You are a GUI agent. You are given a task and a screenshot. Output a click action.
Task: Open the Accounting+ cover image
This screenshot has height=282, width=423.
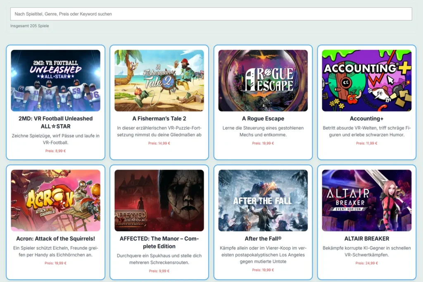[x=367, y=81]
